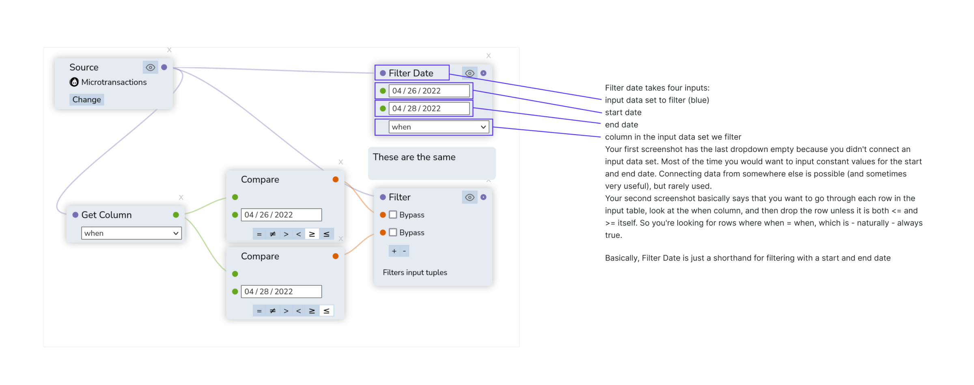Click the Microtransactions source logo icon
Viewport: 974px width, 385px height.
74,82
